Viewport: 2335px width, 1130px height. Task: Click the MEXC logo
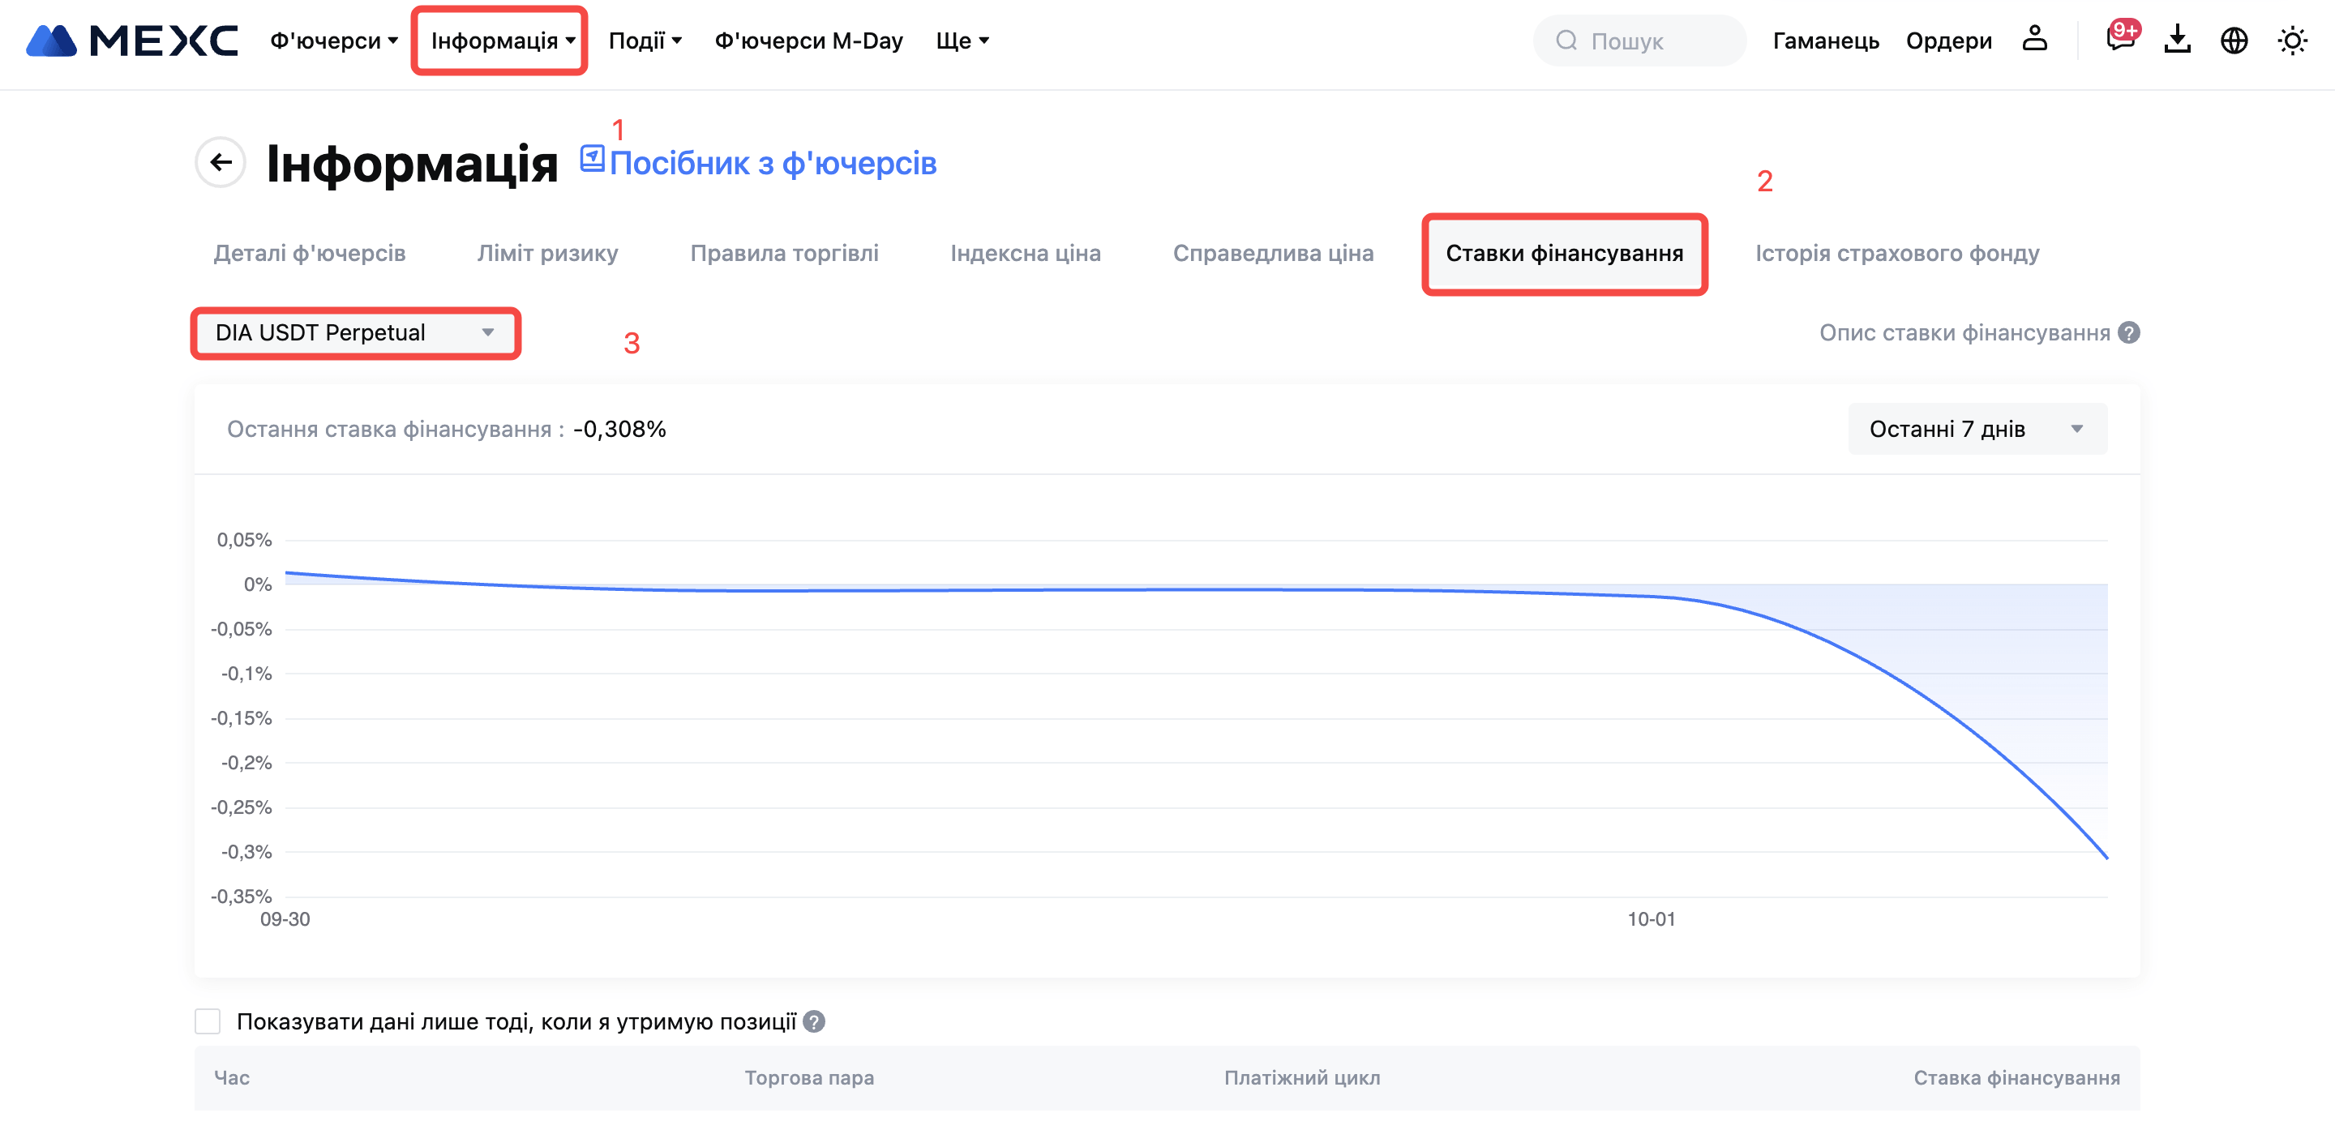(x=132, y=41)
